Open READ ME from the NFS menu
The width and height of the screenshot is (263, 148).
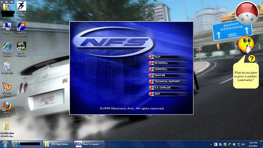point(168,75)
